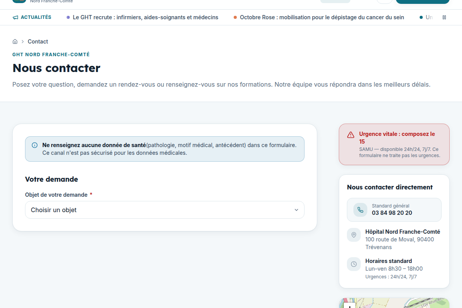Call the standard number 03 84 98 20 20
The height and width of the screenshot is (308, 462).
(x=392, y=213)
